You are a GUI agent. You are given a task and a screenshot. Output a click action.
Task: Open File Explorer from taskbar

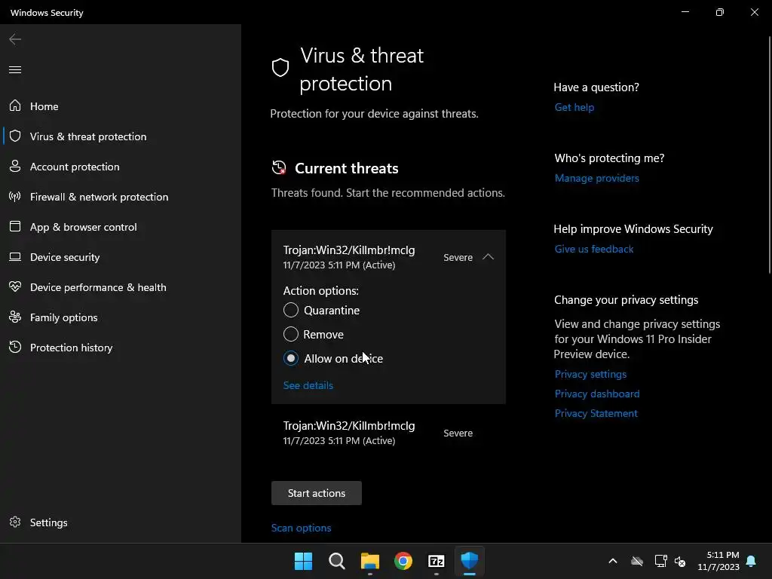tap(369, 561)
